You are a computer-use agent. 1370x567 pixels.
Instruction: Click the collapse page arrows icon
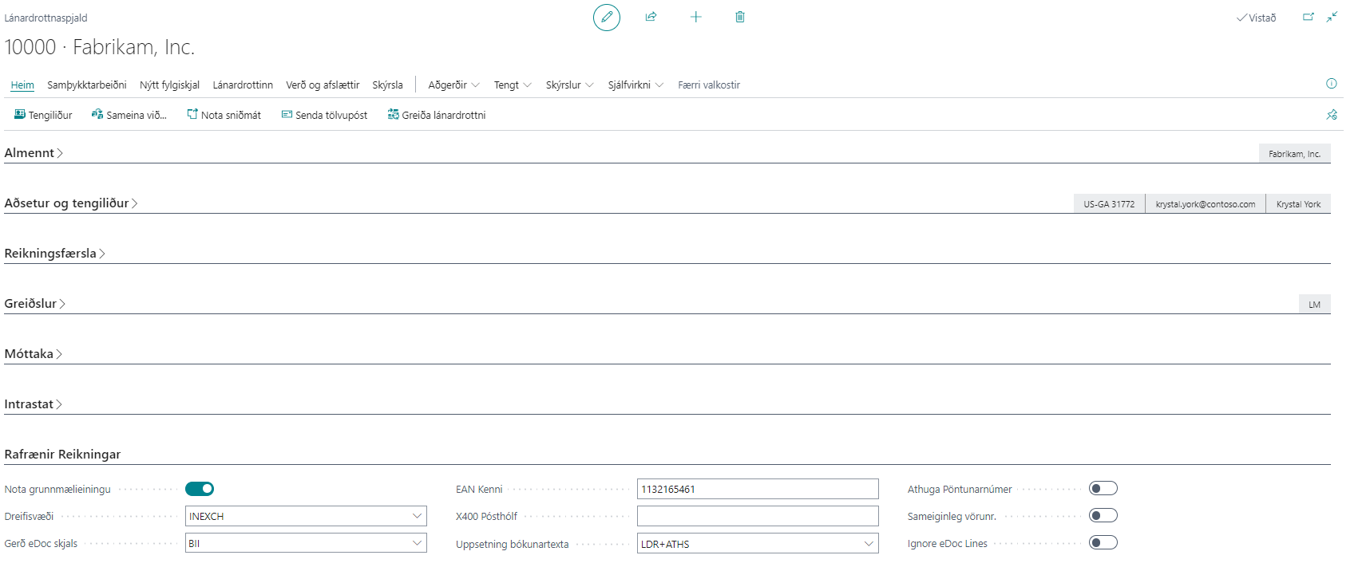coord(1332,17)
